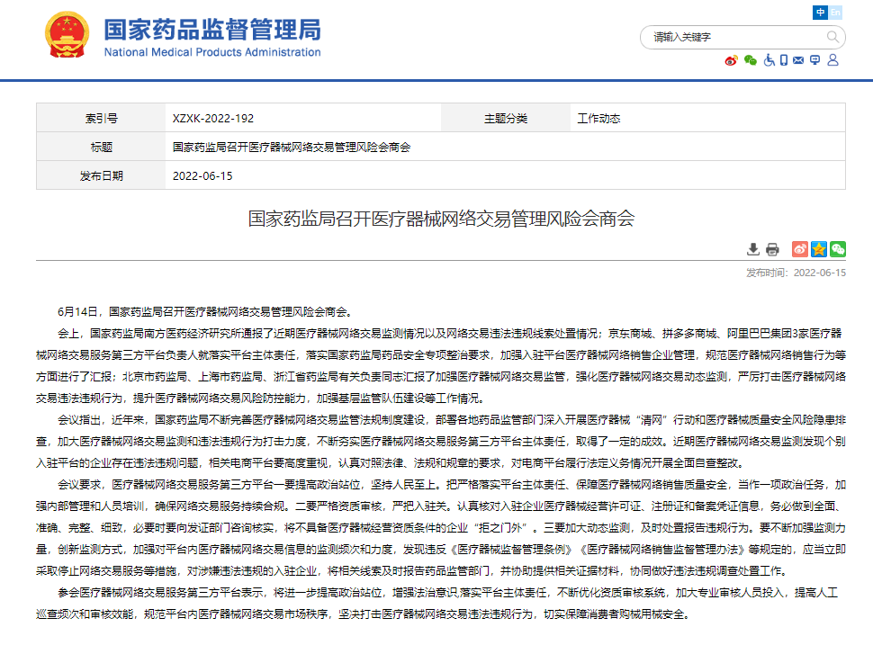
Task: Select Chinese language (中) button
Action: (820, 13)
